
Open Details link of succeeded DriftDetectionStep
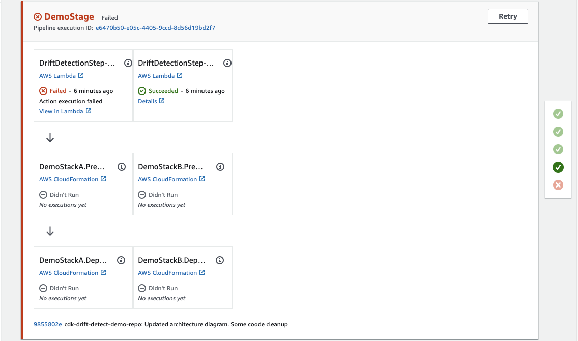click(151, 101)
